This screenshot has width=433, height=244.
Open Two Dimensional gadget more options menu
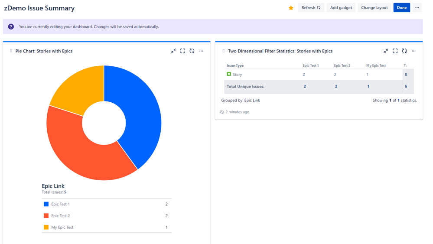pyautogui.click(x=413, y=51)
